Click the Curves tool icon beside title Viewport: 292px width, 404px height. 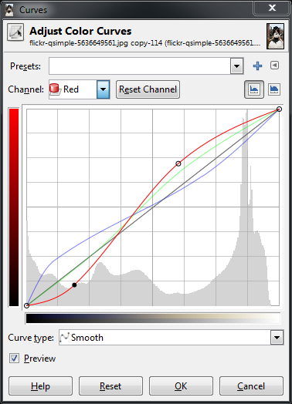pyautogui.click(x=15, y=32)
